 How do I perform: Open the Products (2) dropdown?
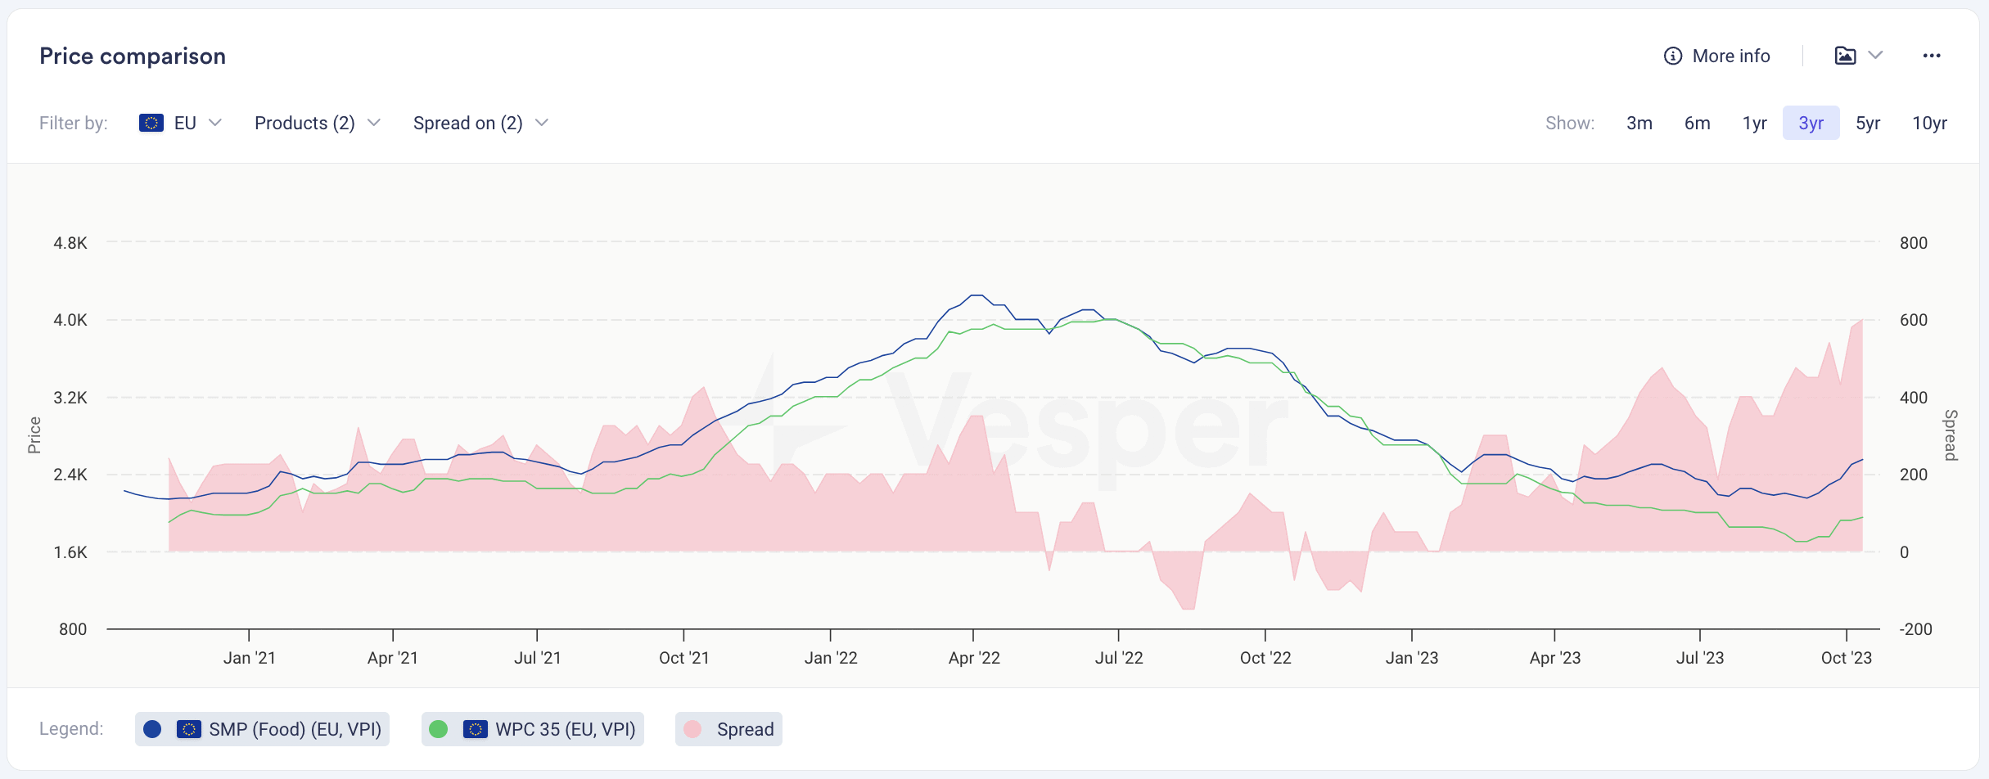318,123
